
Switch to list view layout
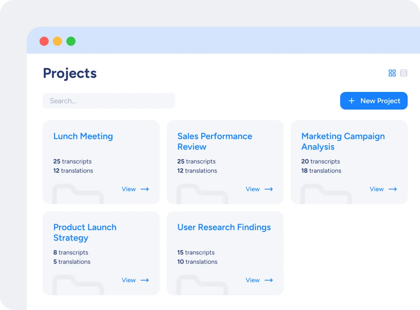[x=404, y=73]
